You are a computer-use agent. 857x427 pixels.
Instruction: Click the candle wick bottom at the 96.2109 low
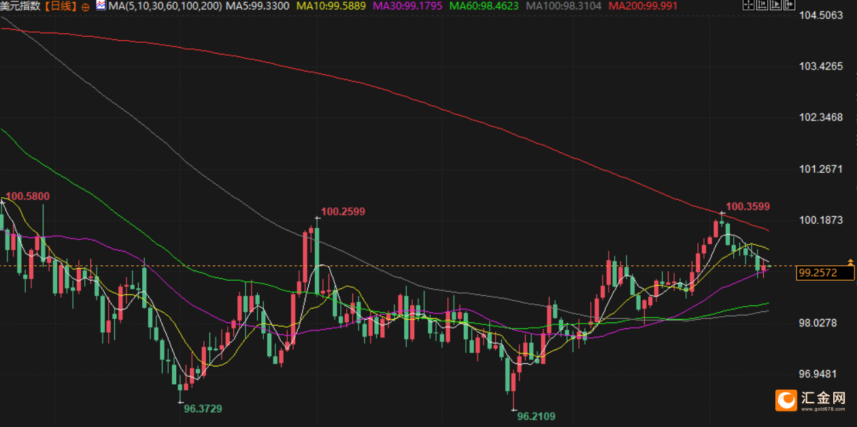[x=514, y=409]
